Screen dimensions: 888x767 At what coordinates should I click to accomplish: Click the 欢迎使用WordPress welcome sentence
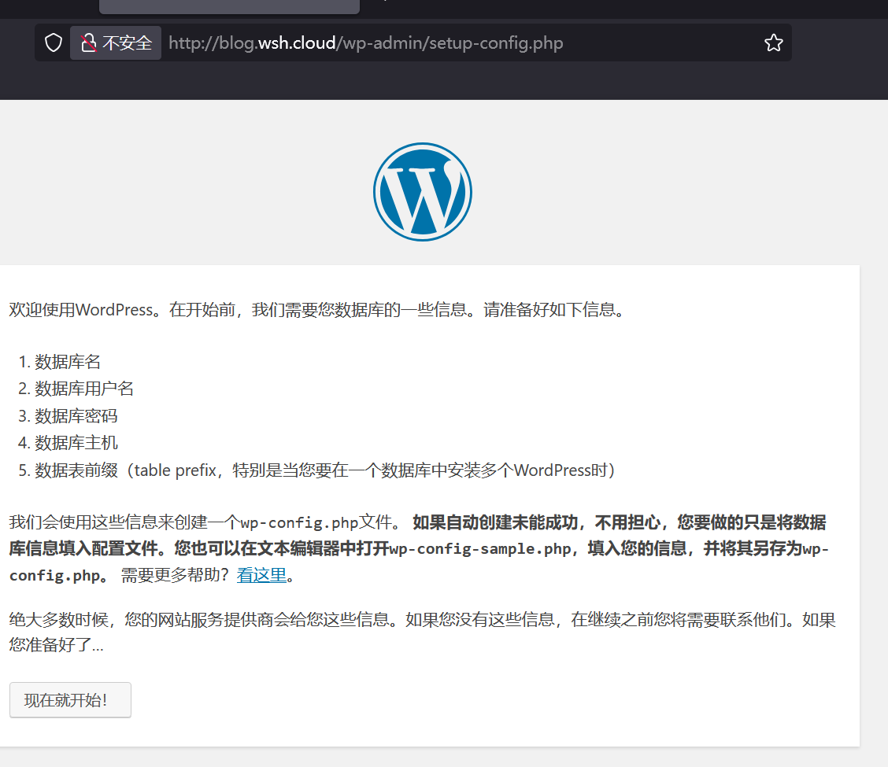click(319, 310)
